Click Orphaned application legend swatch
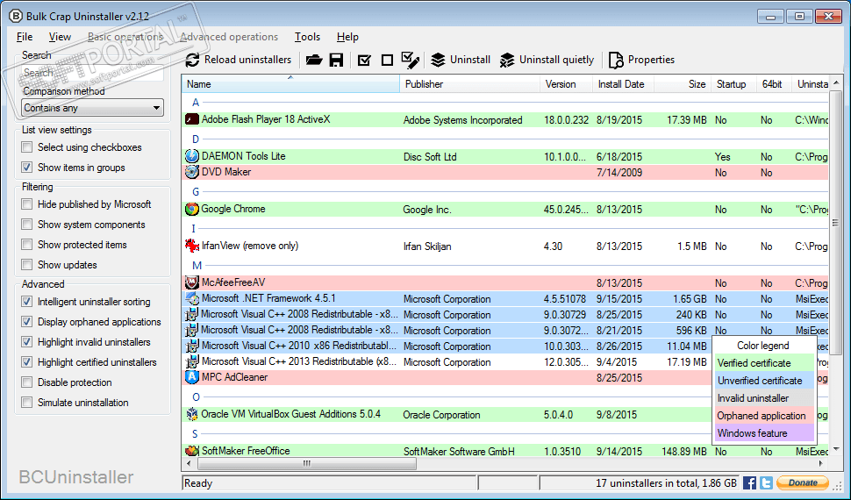 tap(765, 416)
